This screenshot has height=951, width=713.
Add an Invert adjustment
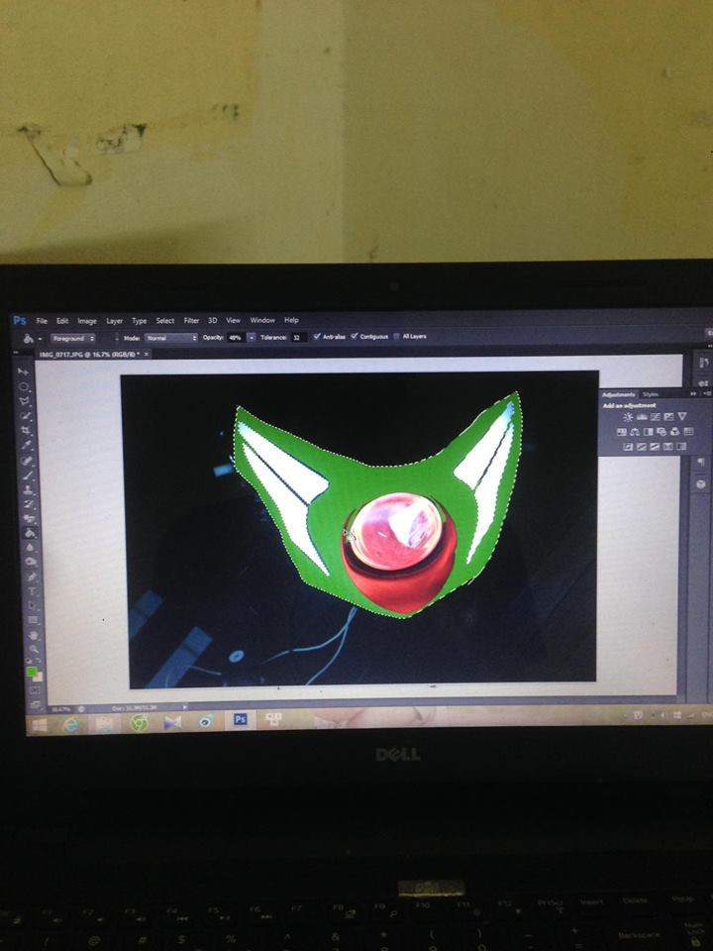[x=628, y=447]
